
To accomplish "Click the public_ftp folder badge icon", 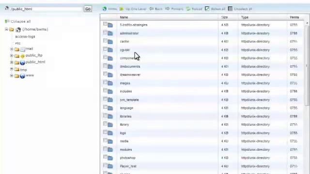I will [22, 56].
